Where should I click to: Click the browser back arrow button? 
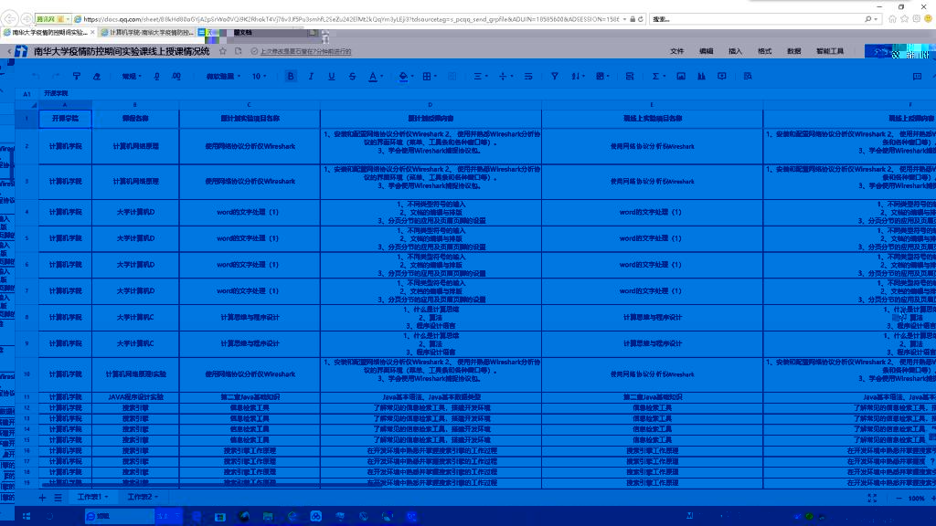(x=10, y=19)
